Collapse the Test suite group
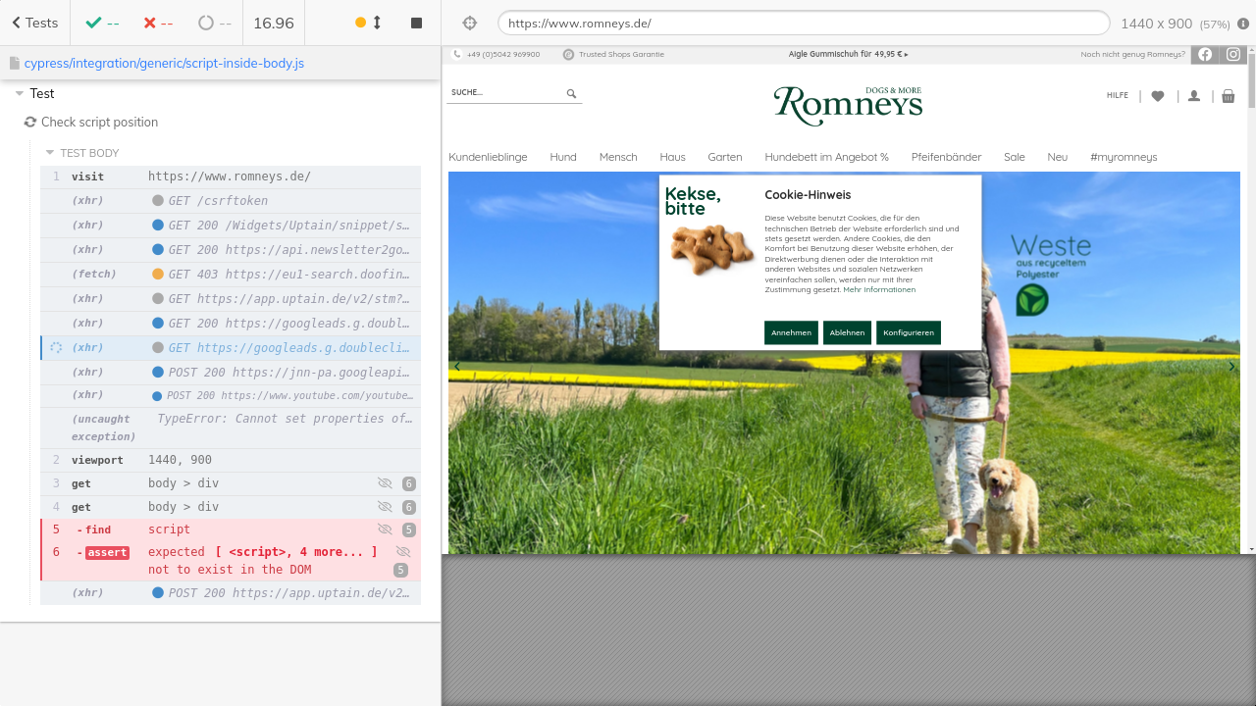 20,94
